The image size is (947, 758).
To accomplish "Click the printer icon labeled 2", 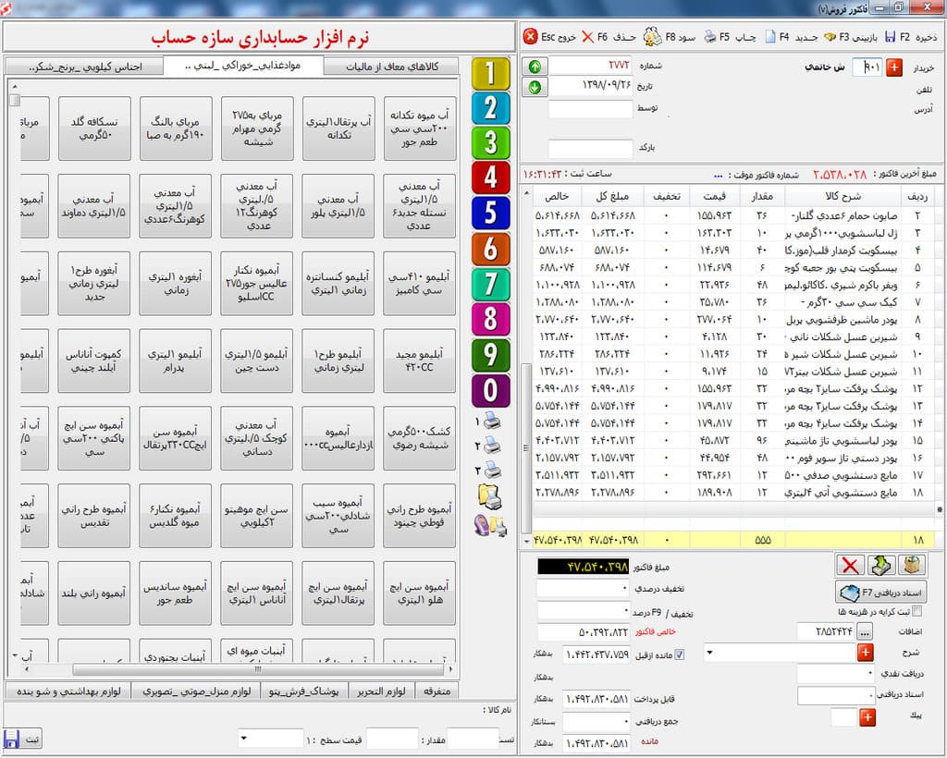I will point(493,446).
